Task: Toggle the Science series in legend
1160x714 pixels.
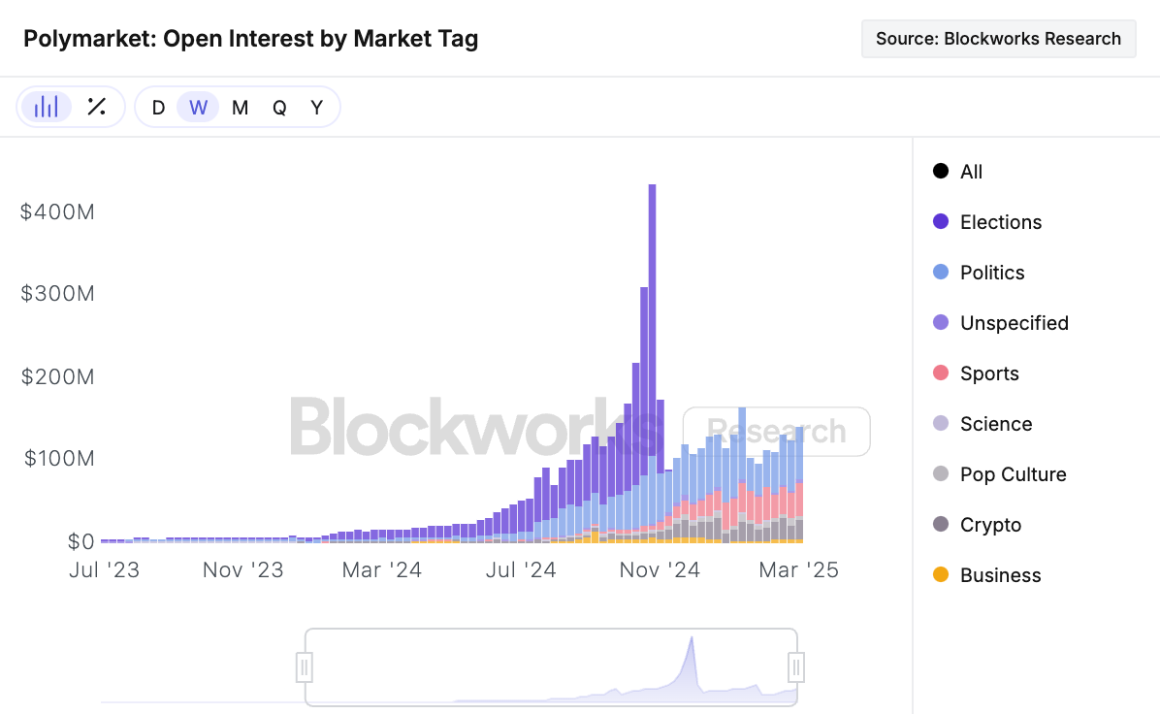Action: pos(983,423)
